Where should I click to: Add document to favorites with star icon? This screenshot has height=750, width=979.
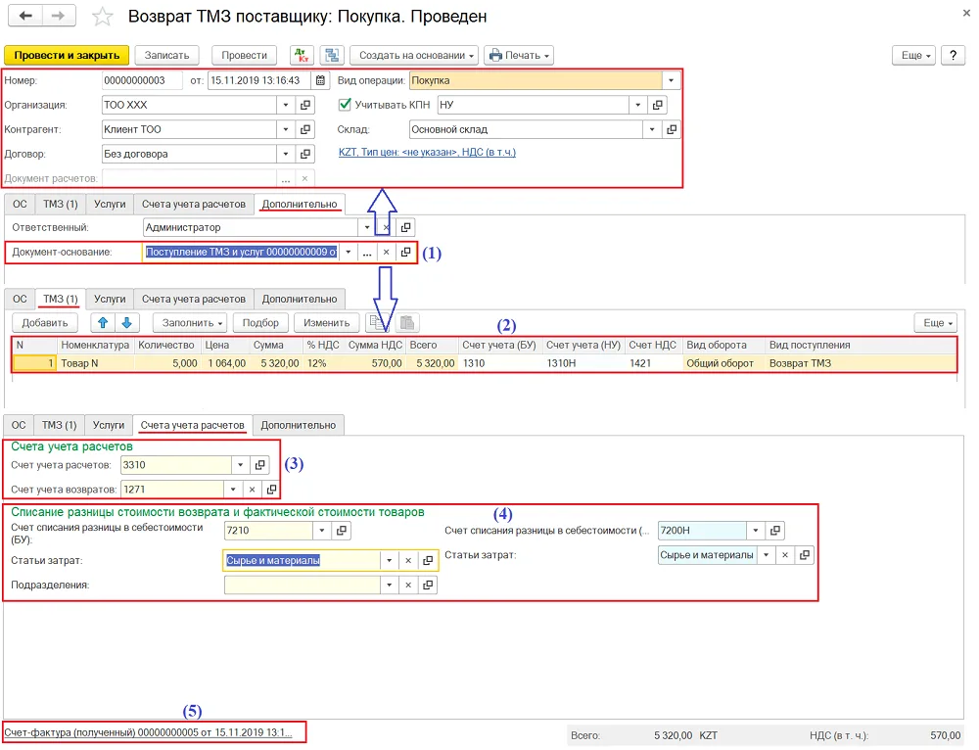click(x=102, y=17)
